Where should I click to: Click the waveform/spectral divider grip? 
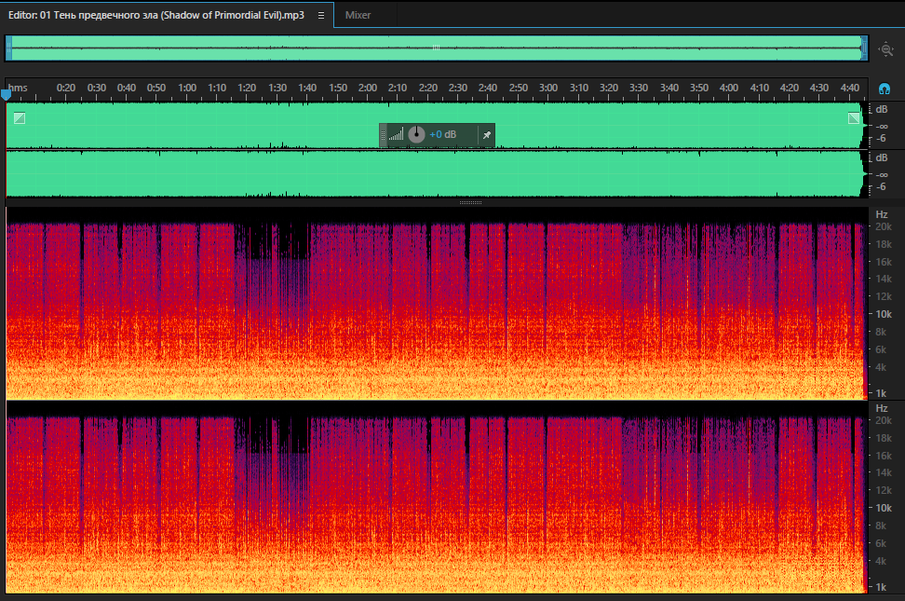click(470, 202)
